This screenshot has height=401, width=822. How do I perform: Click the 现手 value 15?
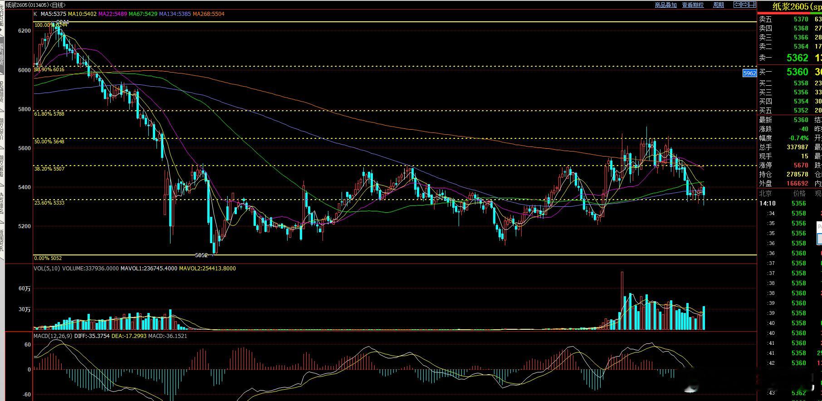(805, 156)
